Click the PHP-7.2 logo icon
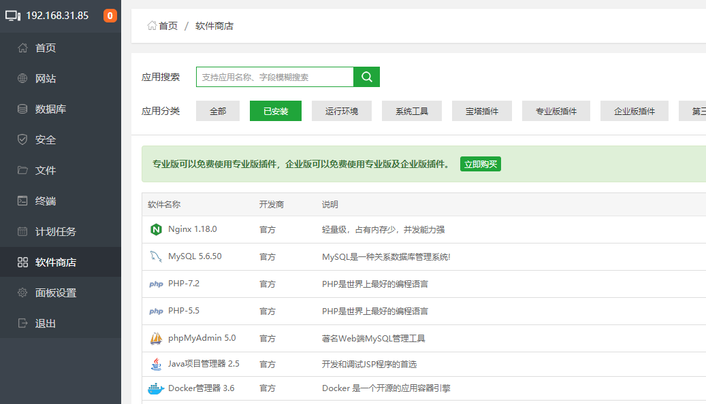706x404 pixels. 156,284
